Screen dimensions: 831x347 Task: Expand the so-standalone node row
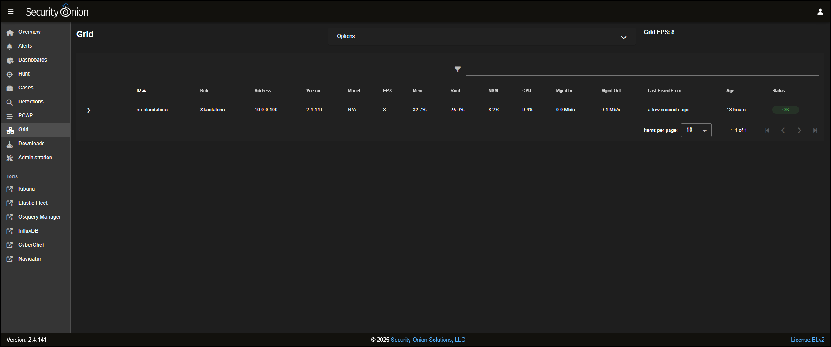(x=89, y=110)
